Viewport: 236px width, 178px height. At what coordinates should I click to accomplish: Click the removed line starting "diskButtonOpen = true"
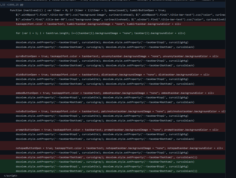[x=112, y=74]
